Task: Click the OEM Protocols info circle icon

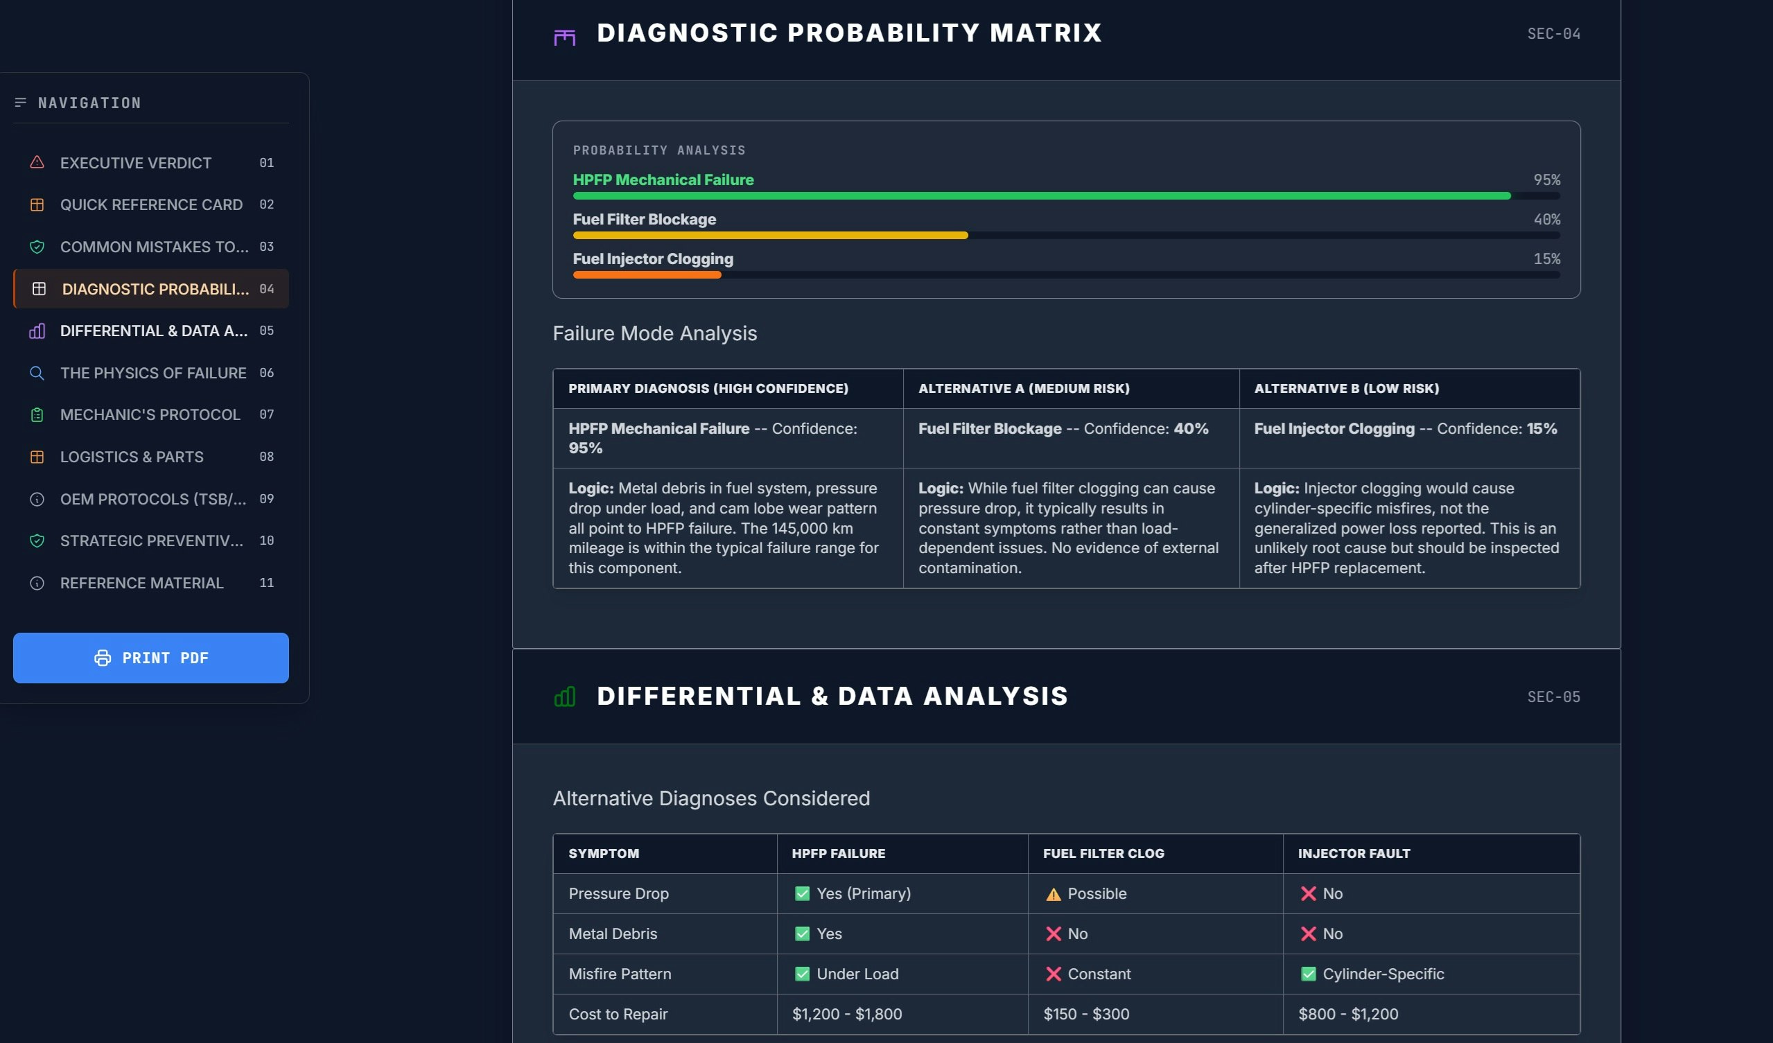Action: 37,500
